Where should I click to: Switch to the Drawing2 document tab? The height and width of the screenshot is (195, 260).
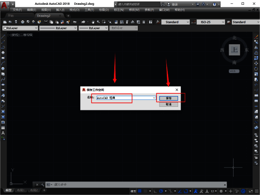[44, 15]
